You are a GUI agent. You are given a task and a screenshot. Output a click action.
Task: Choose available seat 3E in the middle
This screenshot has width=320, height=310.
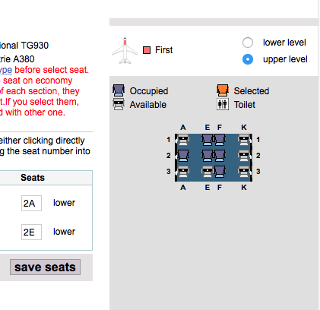click(x=208, y=172)
